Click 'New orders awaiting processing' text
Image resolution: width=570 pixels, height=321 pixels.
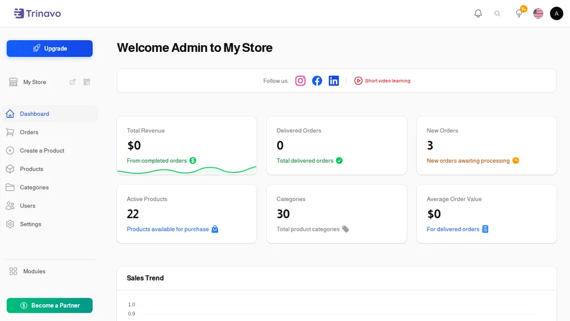click(x=468, y=161)
